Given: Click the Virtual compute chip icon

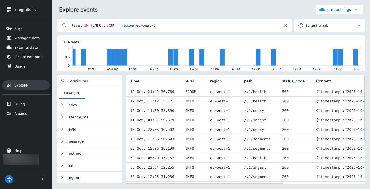Looking at the screenshot, I should [x=9, y=57].
